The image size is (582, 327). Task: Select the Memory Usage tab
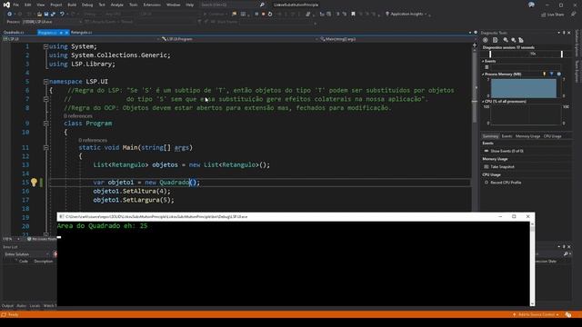point(527,136)
